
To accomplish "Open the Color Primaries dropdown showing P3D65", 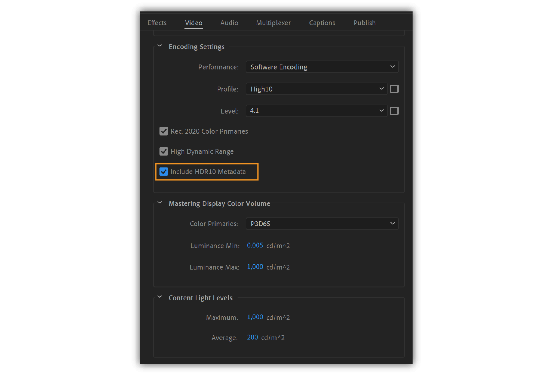I will click(322, 224).
